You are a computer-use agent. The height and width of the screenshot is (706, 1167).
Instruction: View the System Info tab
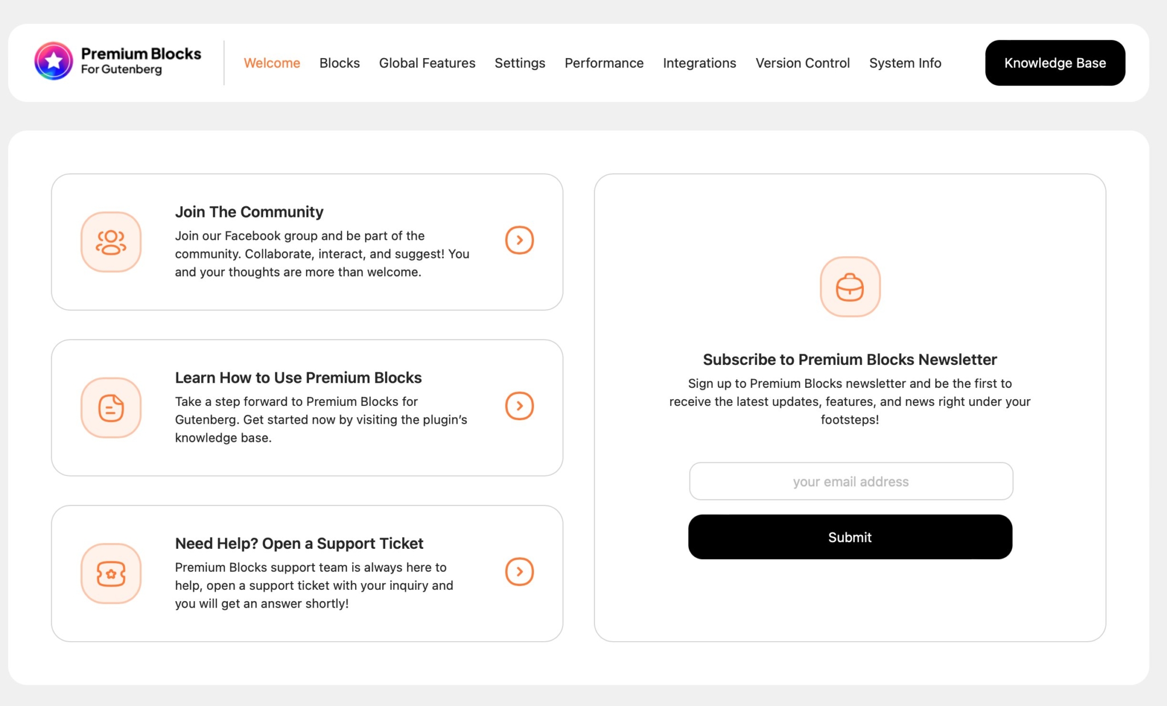pyautogui.click(x=905, y=63)
